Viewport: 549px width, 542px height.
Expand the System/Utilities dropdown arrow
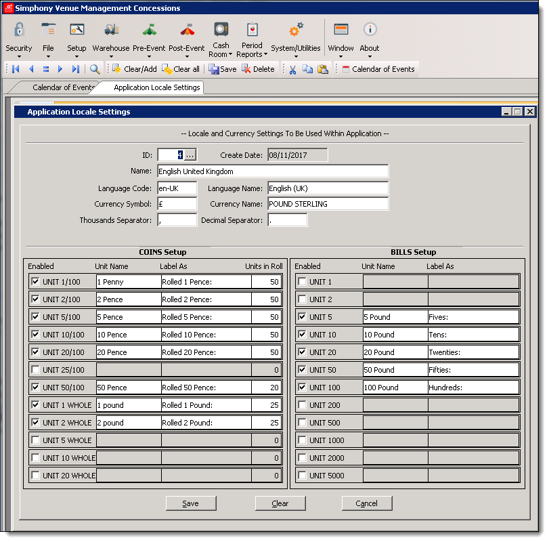tap(296, 56)
